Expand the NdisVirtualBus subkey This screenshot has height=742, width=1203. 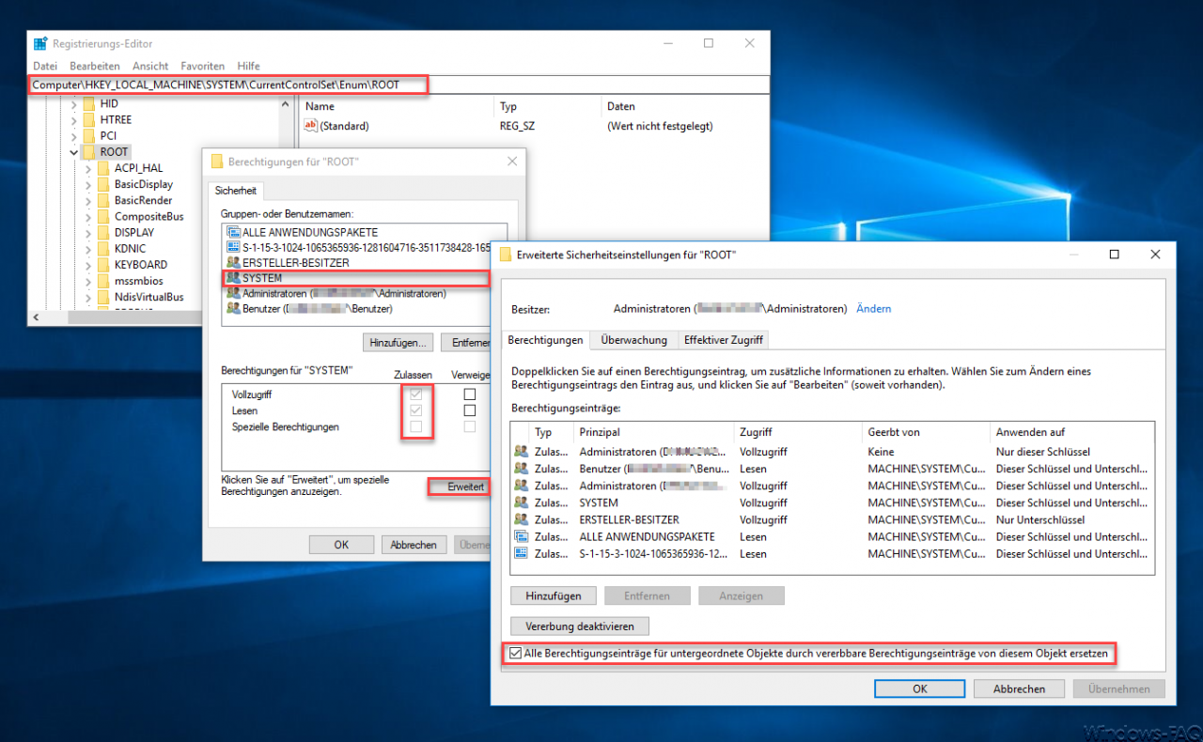(88, 297)
